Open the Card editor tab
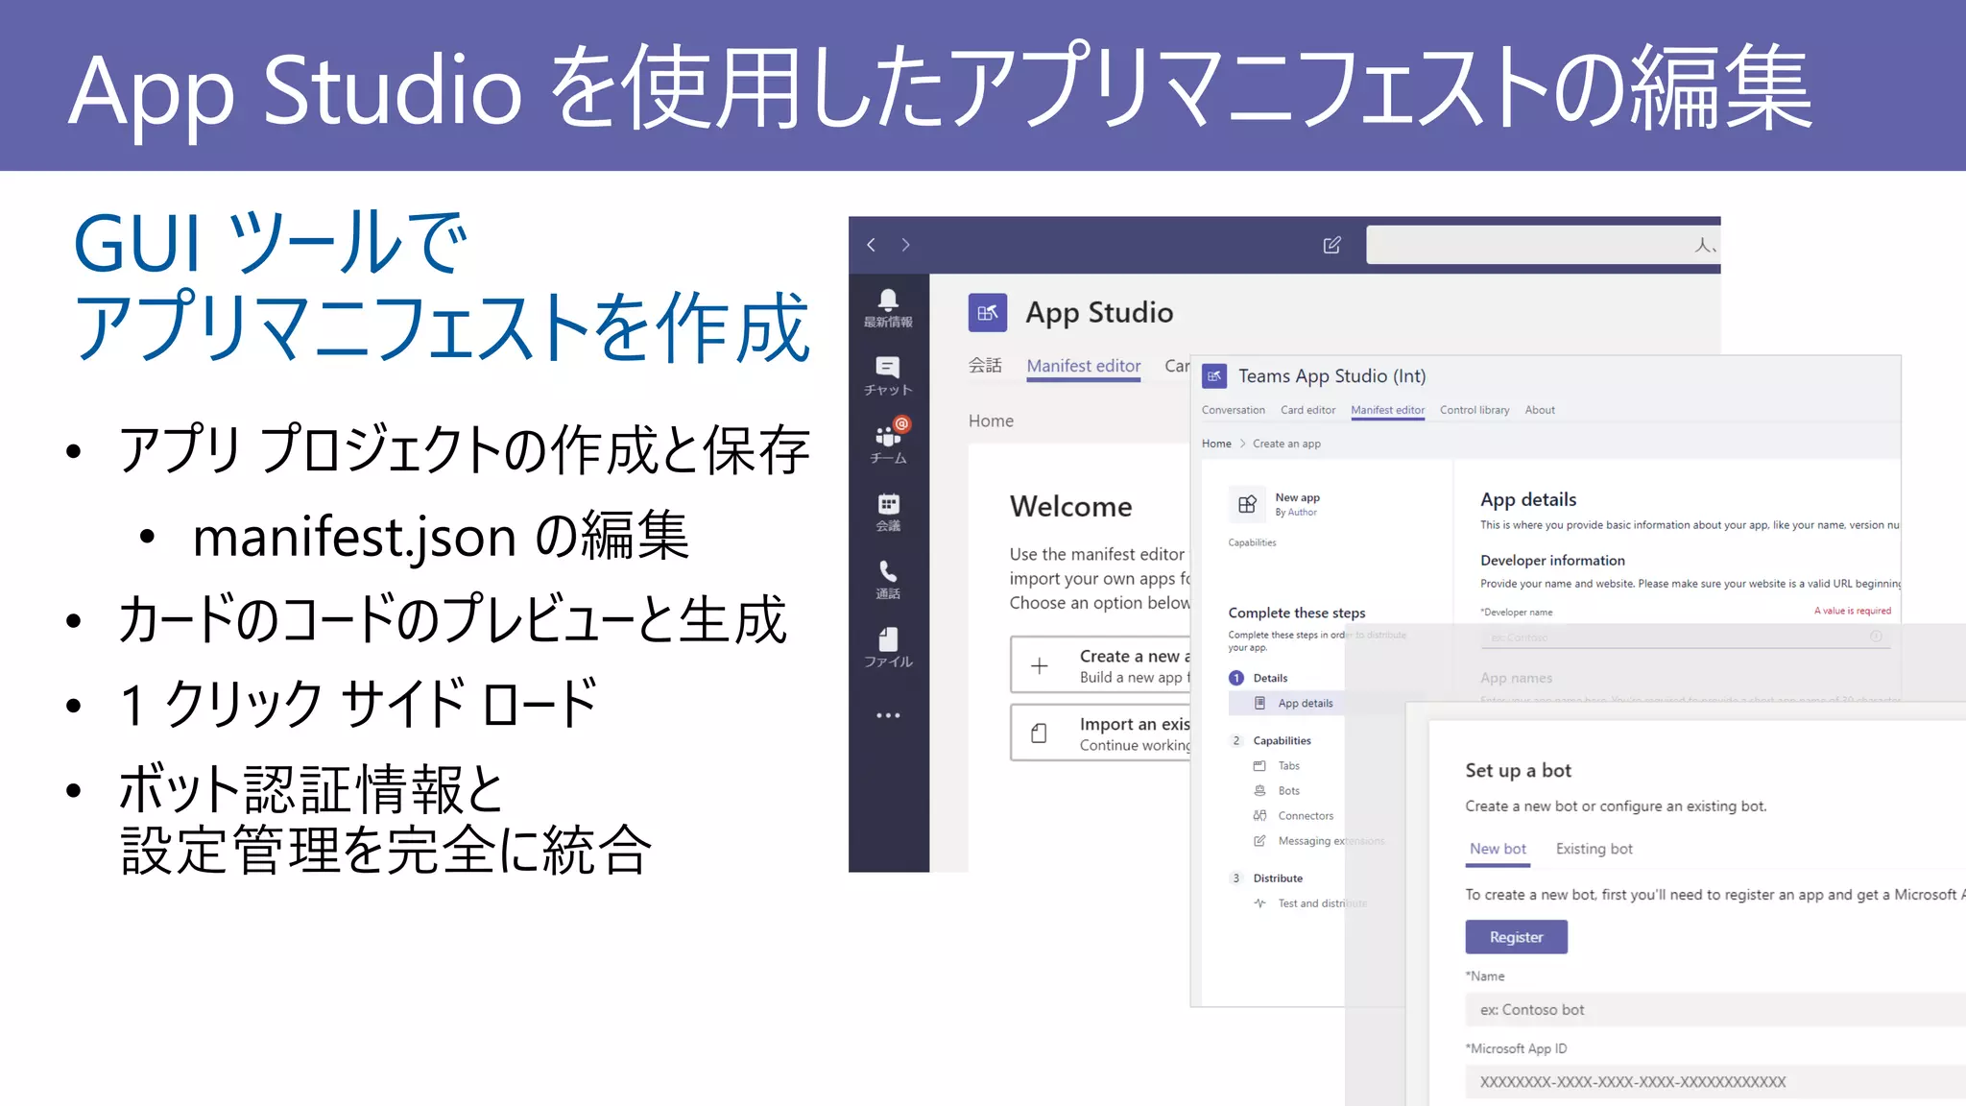The image size is (1966, 1106). (1307, 410)
